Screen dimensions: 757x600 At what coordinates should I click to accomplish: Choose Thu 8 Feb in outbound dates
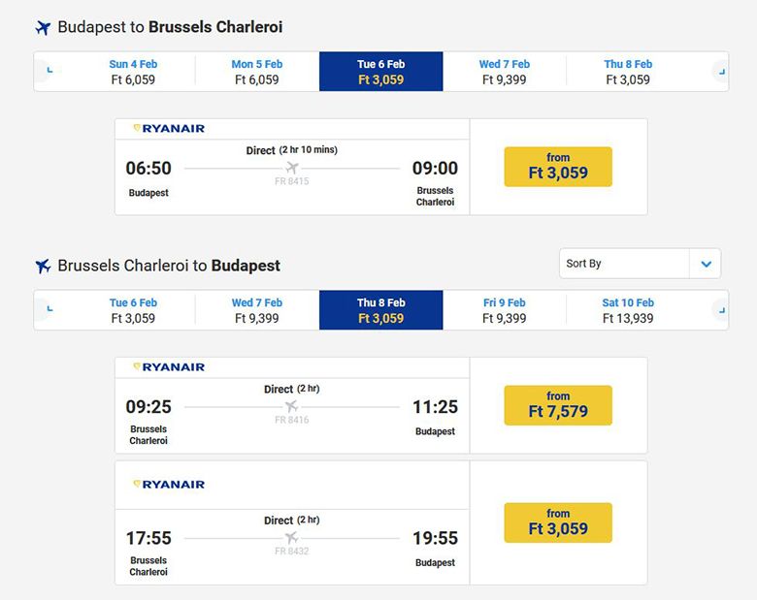coord(628,72)
